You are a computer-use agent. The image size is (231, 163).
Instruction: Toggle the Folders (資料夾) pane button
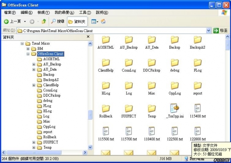pyautogui.click(x=77, y=22)
